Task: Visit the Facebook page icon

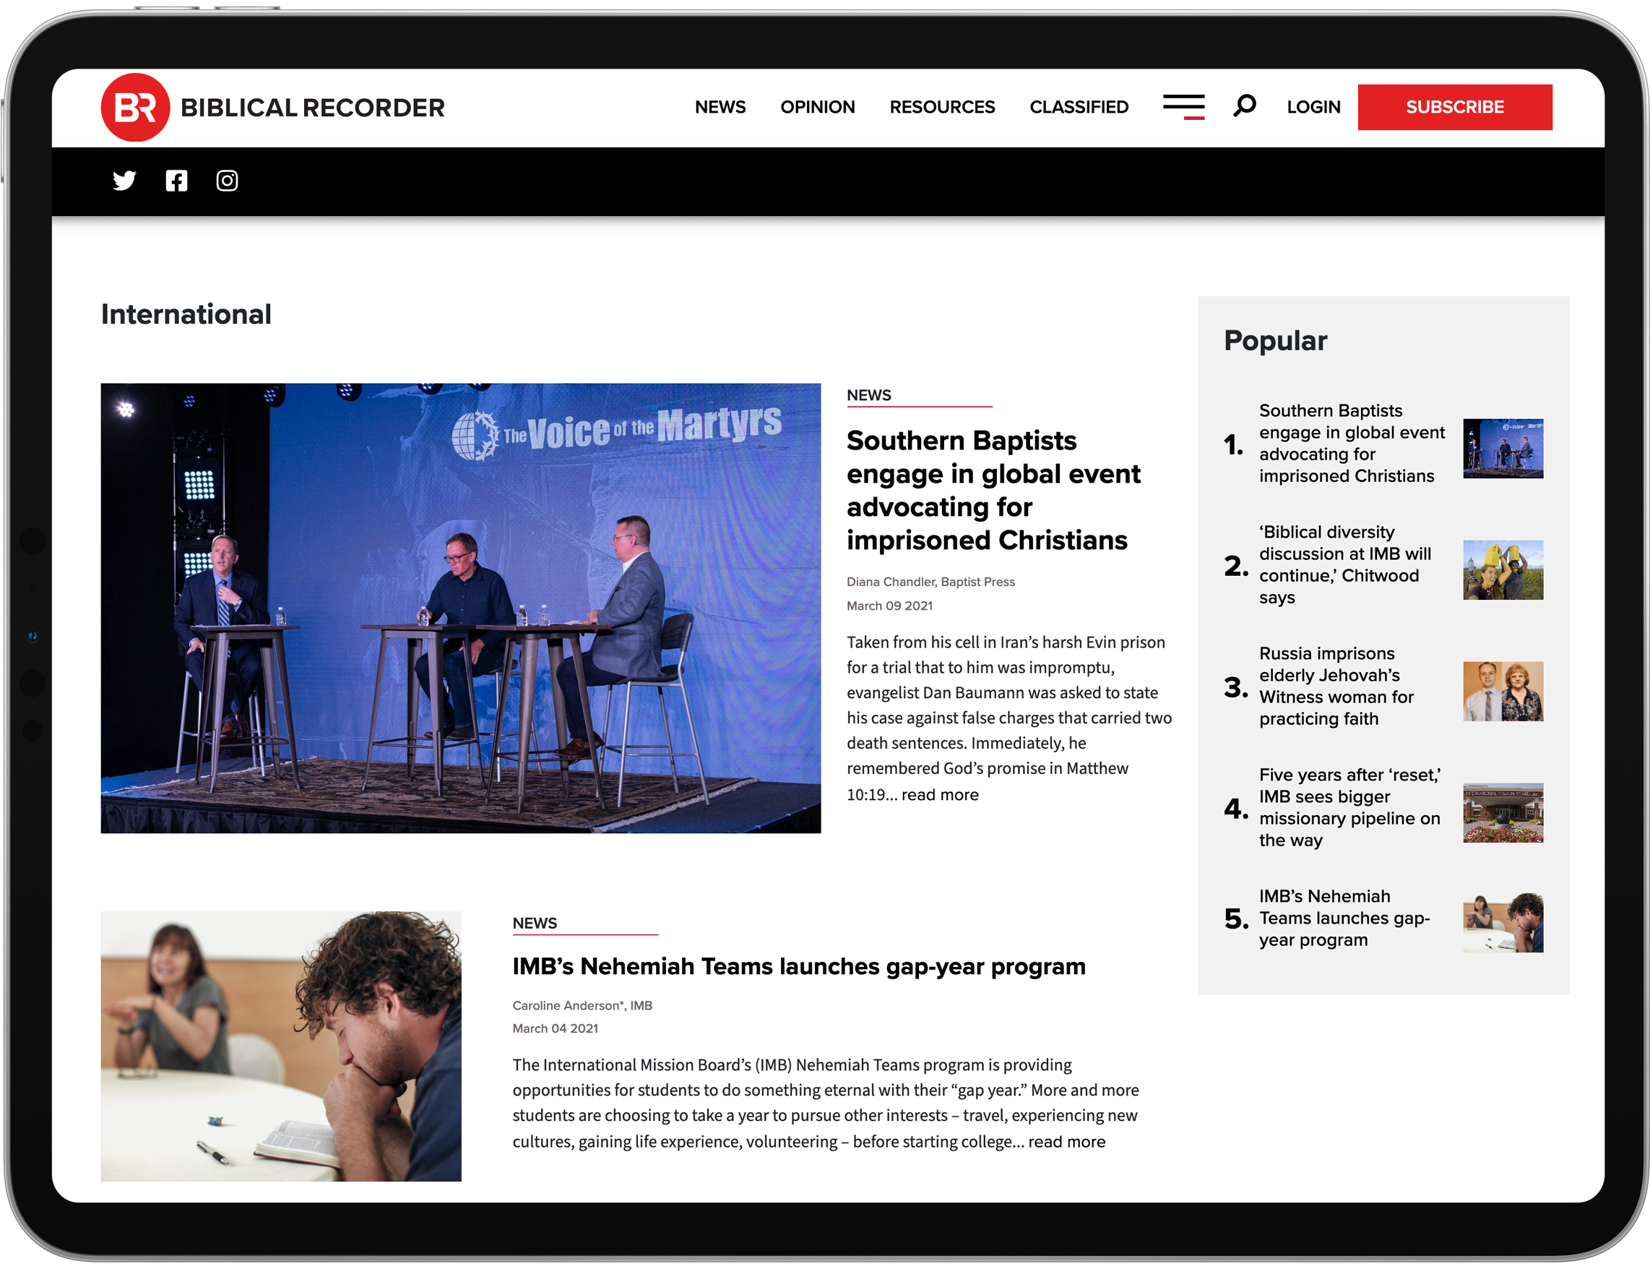Action: pos(176,181)
